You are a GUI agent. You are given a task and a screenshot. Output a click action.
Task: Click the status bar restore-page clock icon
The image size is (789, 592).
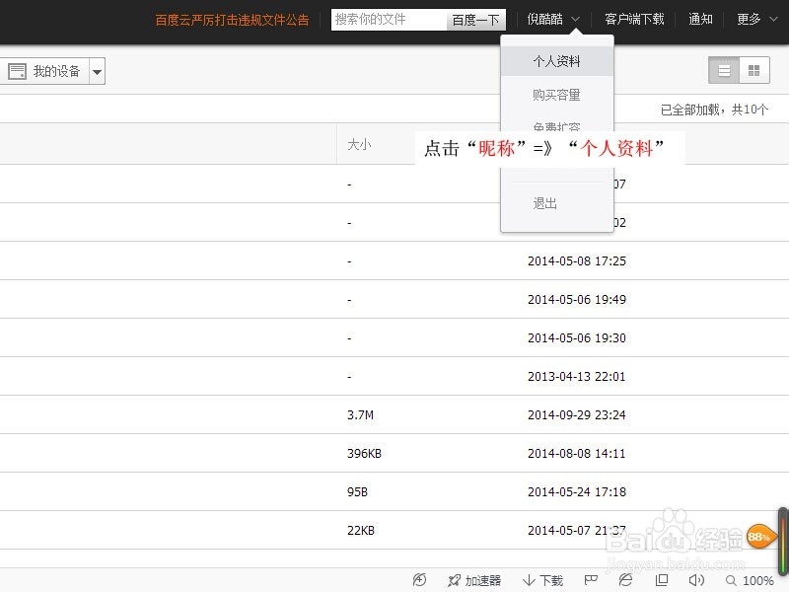point(419,580)
